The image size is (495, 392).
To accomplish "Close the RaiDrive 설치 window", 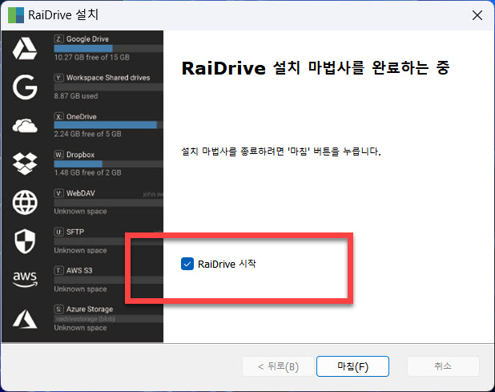I will (477, 15).
